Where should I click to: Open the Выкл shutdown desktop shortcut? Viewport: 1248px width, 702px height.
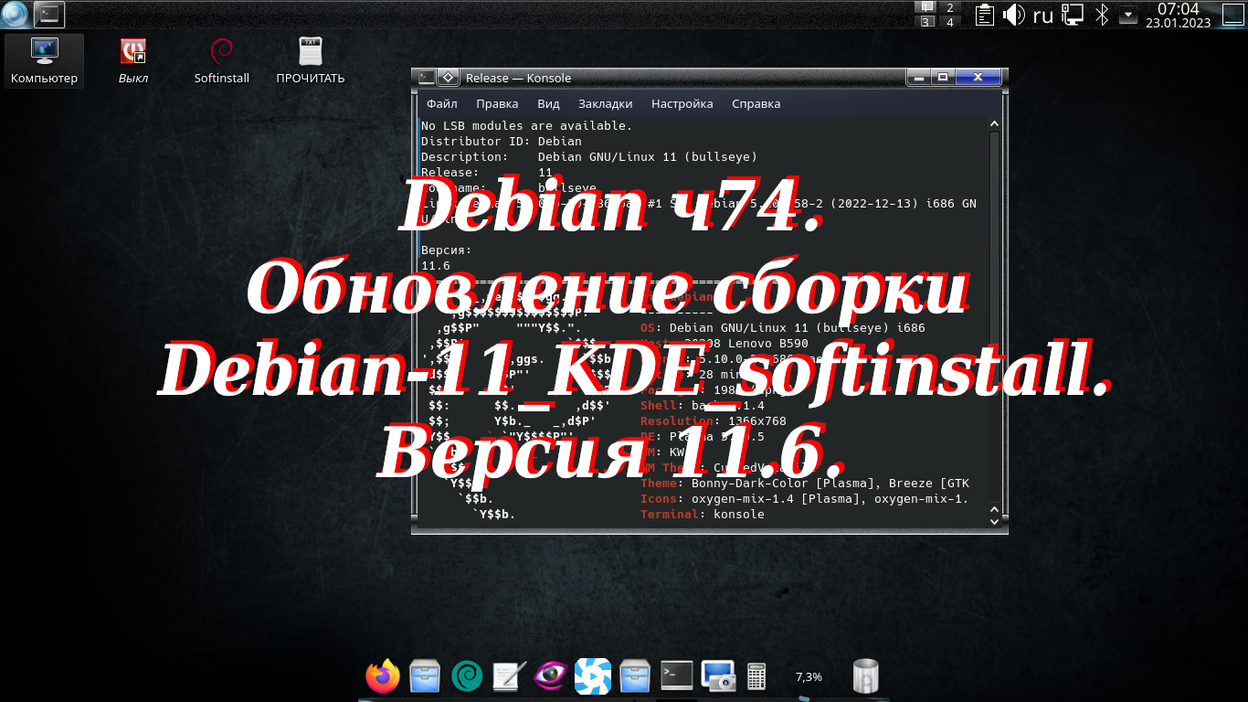click(x=133, y=61)
